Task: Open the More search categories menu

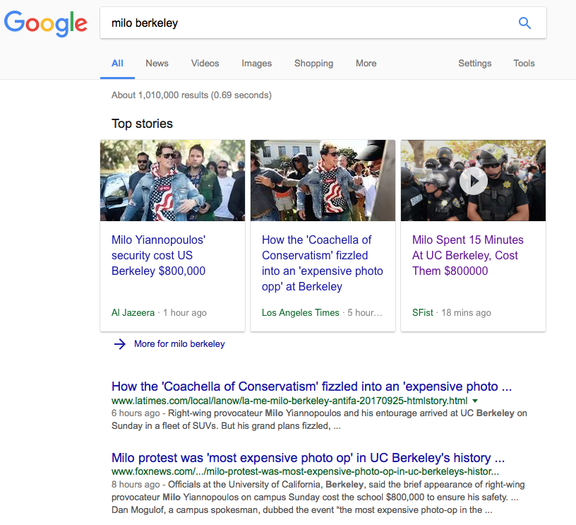Action: click(366, 63)
